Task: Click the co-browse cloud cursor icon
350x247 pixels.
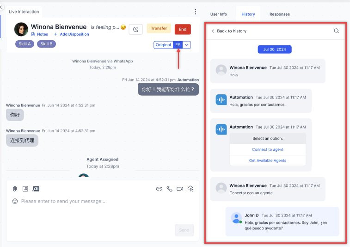Action: click(190, 189)
